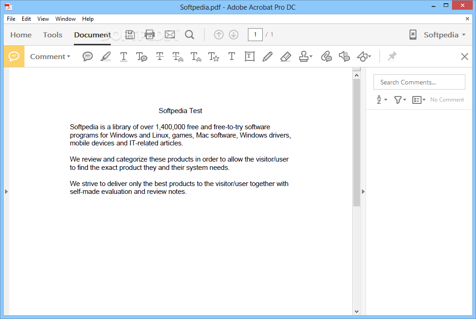This screenshot has height=319, width=476.
Task: Open the Add stamp tool
Action: point(305,56)
